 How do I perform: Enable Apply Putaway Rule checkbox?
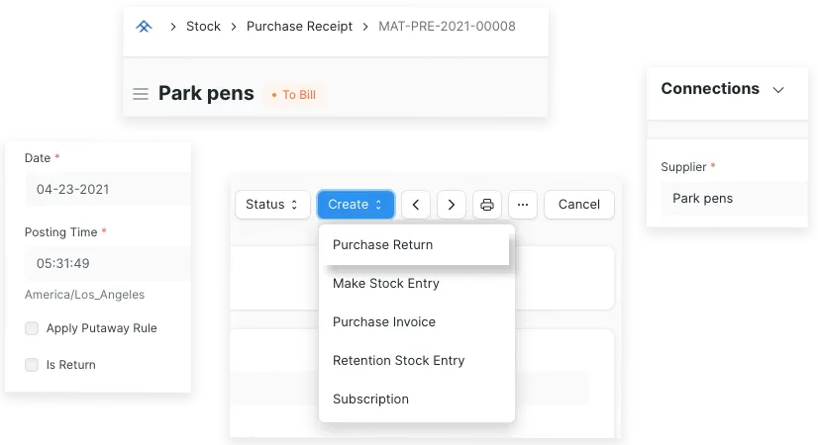[x=33, y=328]
